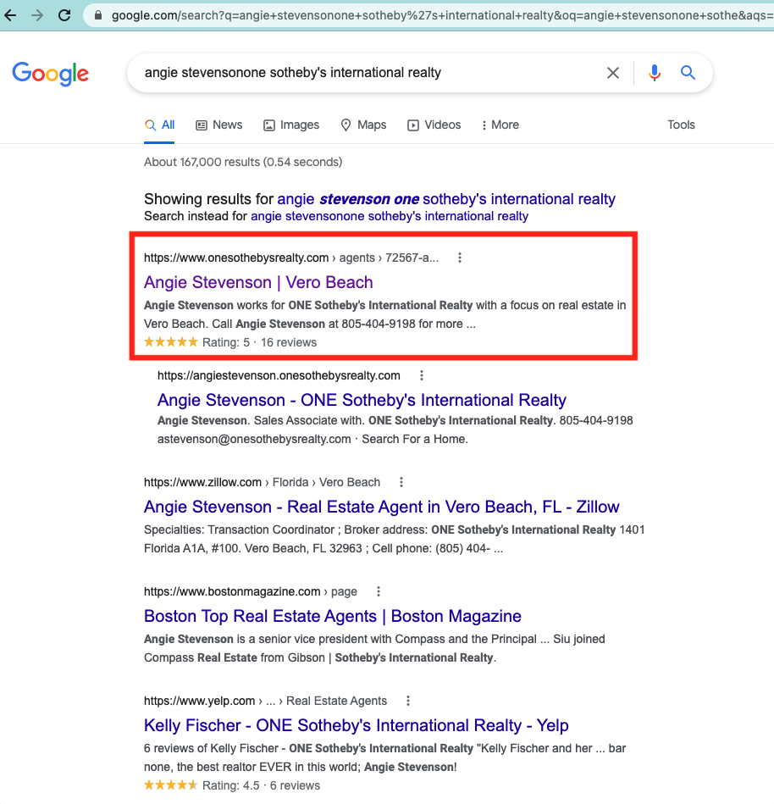The width and height of the screenshot is (774, 804).
Task: Clear search with X icon
Action: click(612, 73)
